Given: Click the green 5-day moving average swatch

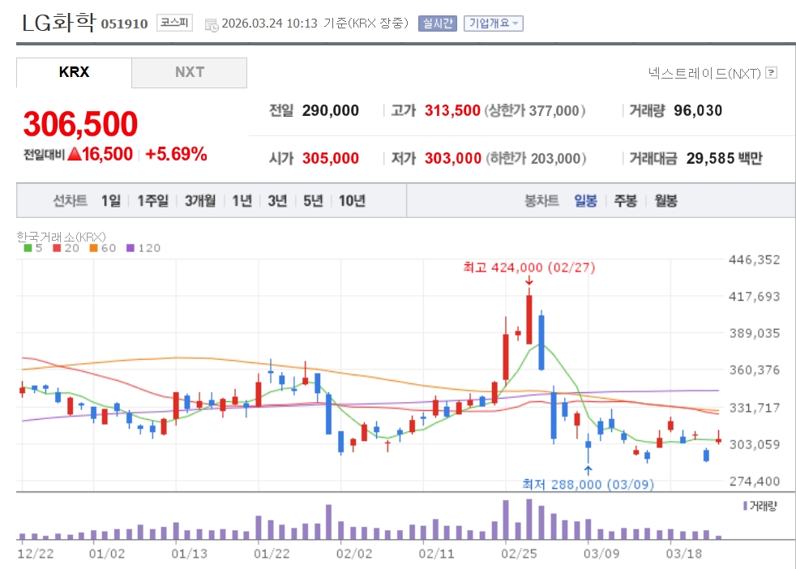Looking at the screenshot, I should point(28,248).
